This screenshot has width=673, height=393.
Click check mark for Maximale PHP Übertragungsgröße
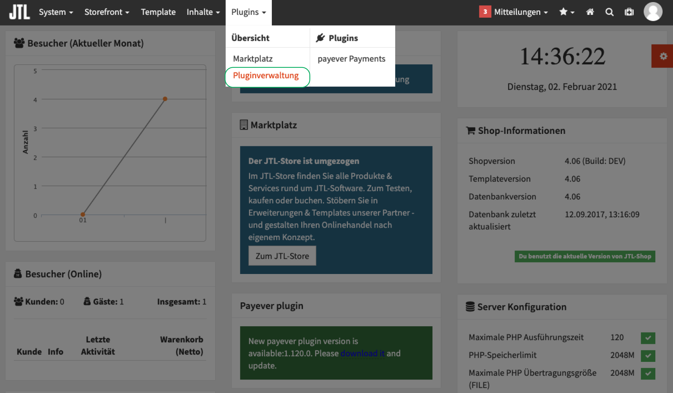(648, 373)
